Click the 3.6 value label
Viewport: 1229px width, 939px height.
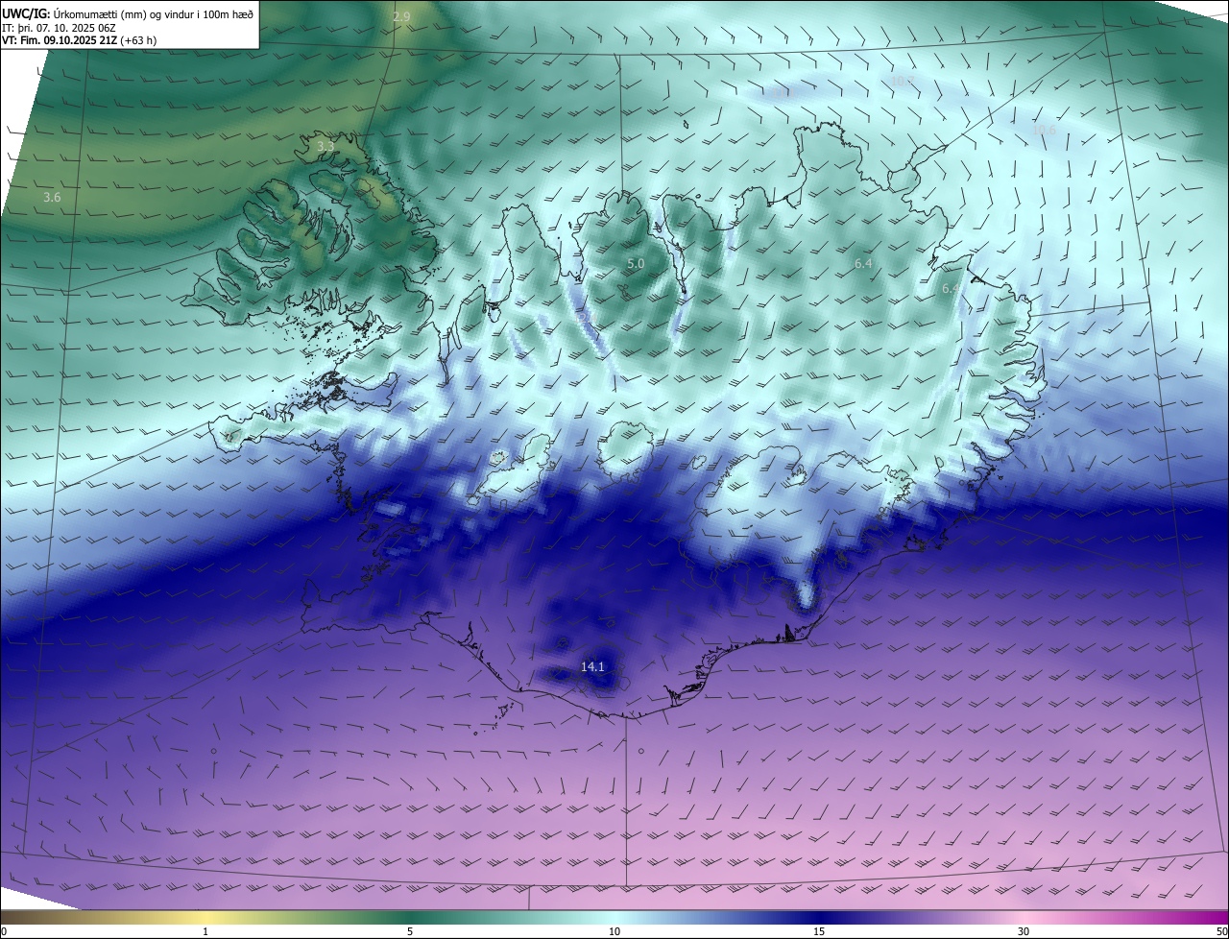pos(52,197)
